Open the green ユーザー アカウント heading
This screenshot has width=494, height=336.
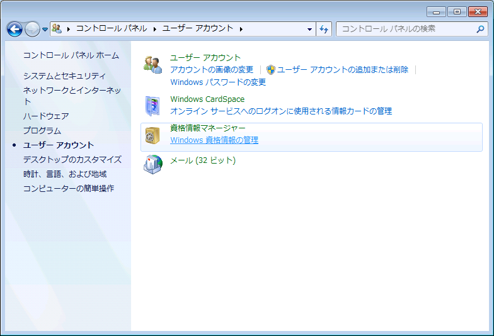pyautogui.click(x=205, y=58)
